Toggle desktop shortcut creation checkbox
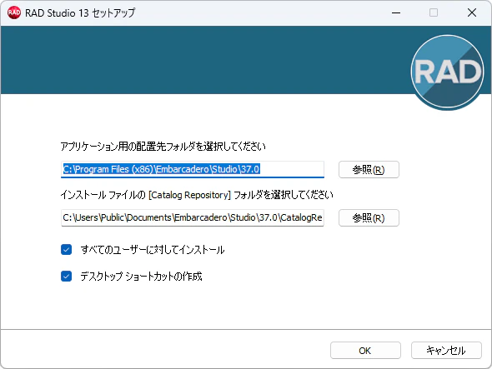 coord(66,277)
